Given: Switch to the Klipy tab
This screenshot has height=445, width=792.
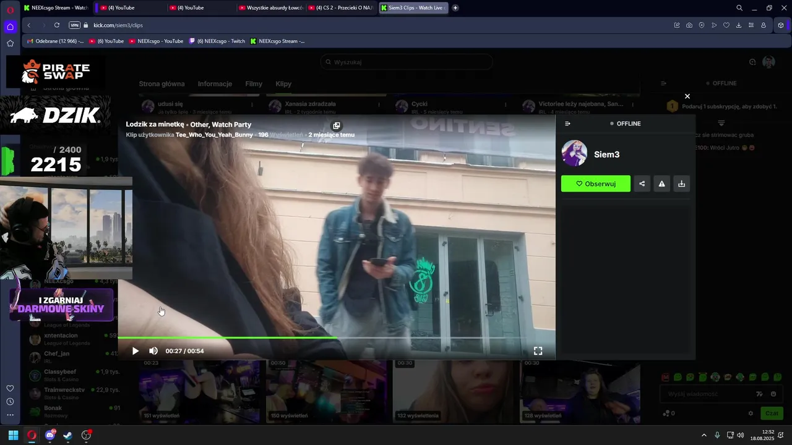Looking at the screenshot, I should [x=283, y=84].
